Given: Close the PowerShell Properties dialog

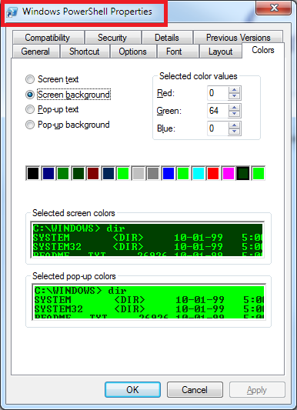Looking at the screenshot, I should [x=273, y=8].
